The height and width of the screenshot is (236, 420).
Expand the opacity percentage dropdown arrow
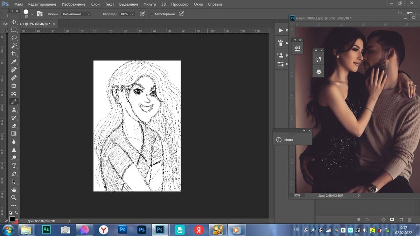pyautogui.click(x=132, y=14)
